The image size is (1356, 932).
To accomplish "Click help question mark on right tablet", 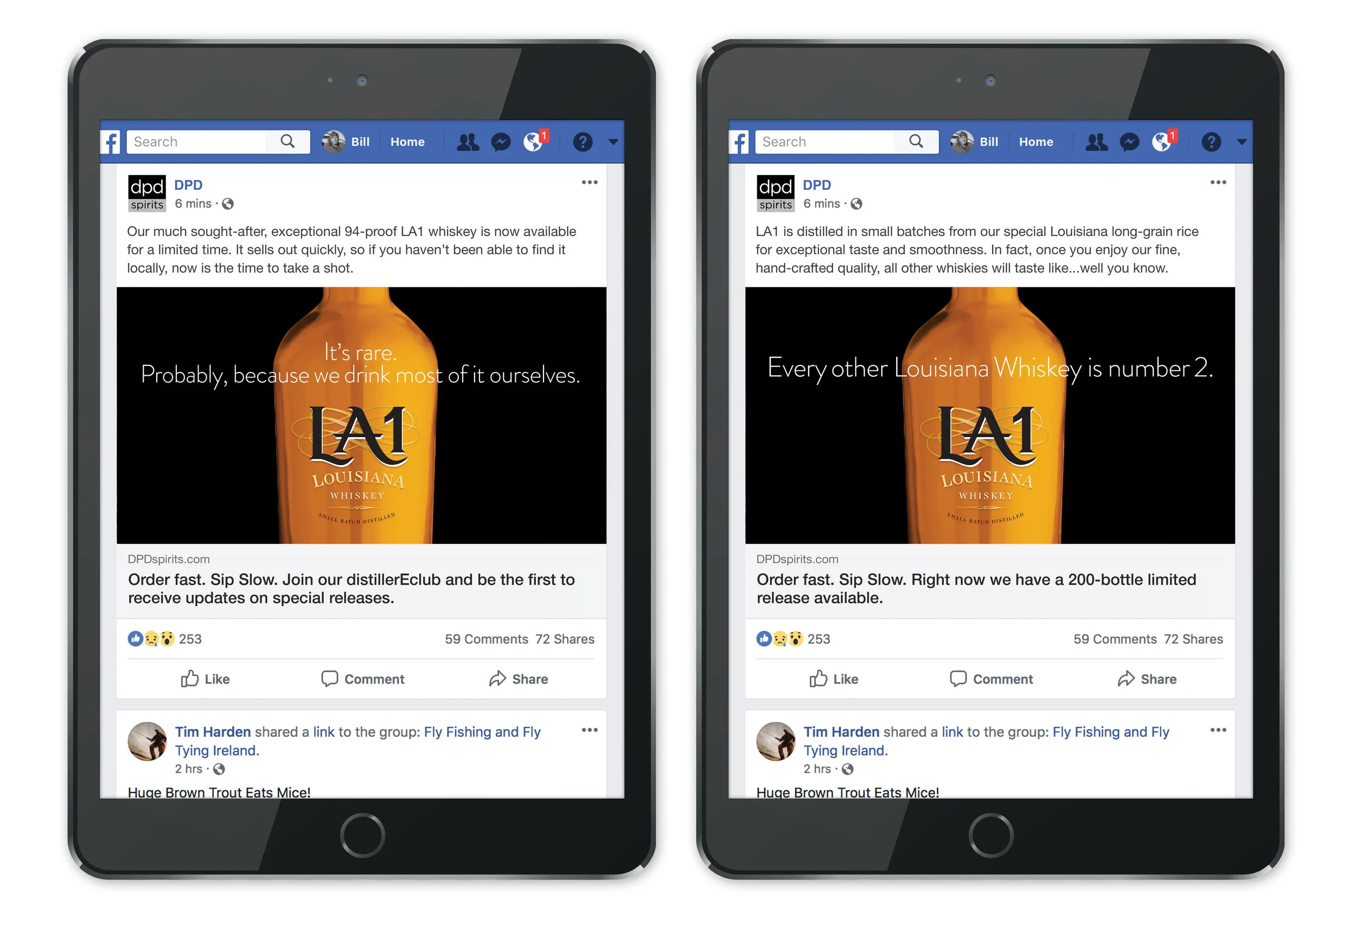I will pyautogui.click(x=1211, y=142).
